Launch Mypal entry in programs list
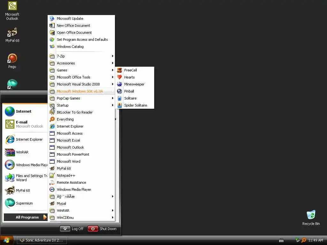327x245 pixels. click(81, 204)
